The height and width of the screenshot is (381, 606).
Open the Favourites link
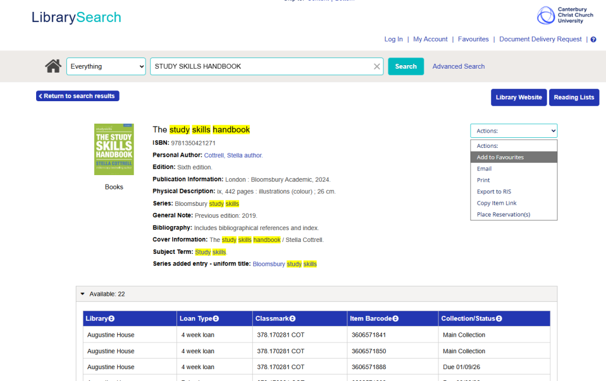[x=473, y=39]
